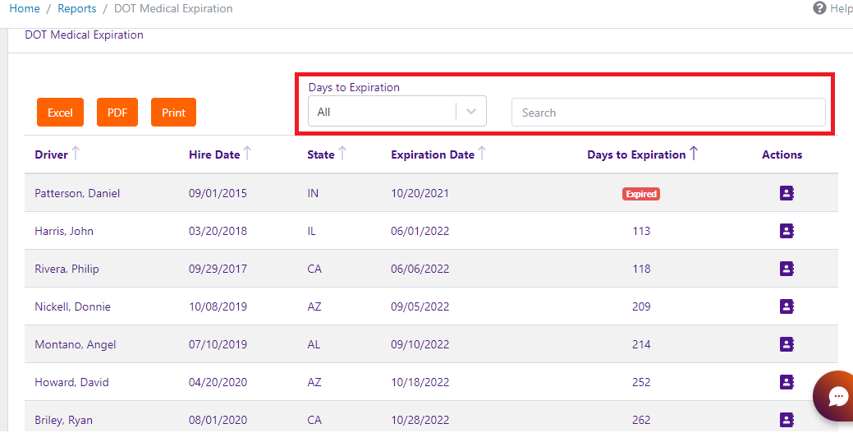Open driver profile icon for Nickell, Donnie
853x433 pixels.
(787, 306)
